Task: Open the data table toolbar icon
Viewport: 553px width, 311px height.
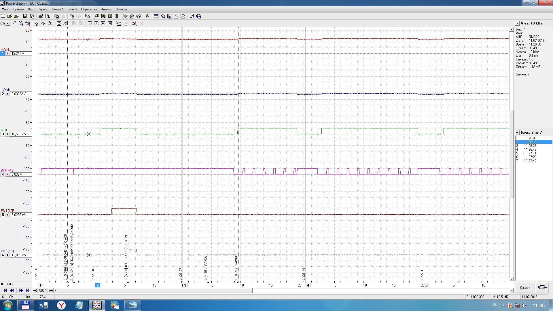Action: coord(156,16)
